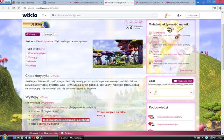Click the Rozpocznij czat button
This screenshot has width=224, height=140.
(x=183, y=81)
